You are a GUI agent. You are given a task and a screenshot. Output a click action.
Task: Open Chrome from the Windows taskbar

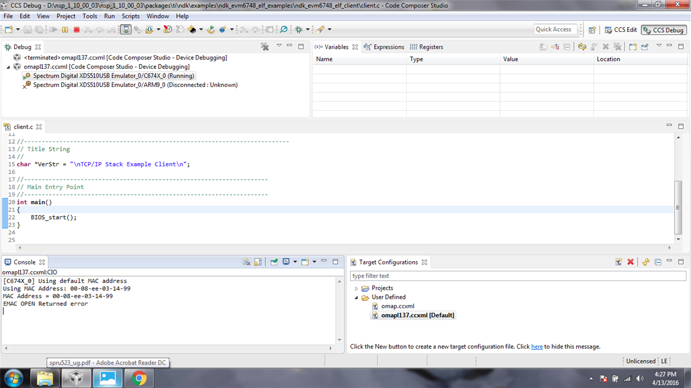[x=139, y=378]
